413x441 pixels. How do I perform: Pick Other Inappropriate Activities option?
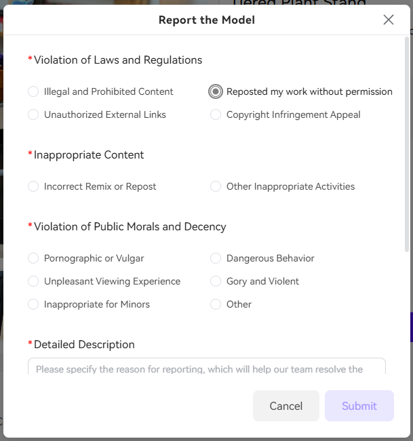(216, 186)
